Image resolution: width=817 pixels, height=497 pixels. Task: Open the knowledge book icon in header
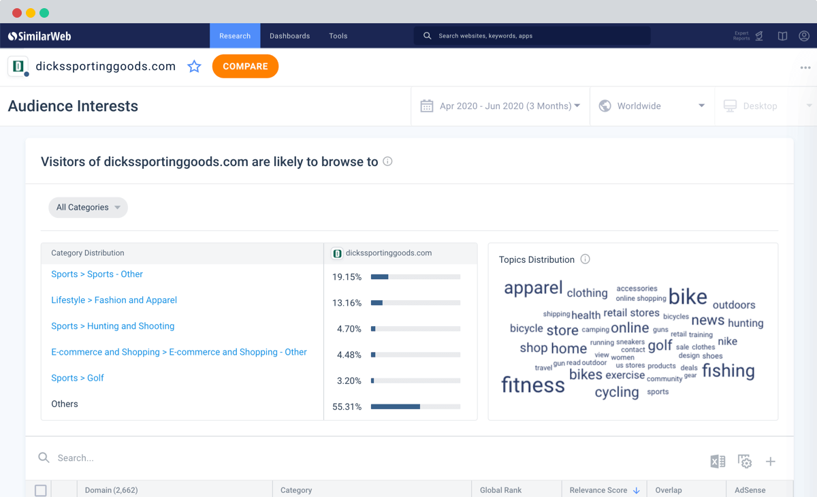point(782,36)
